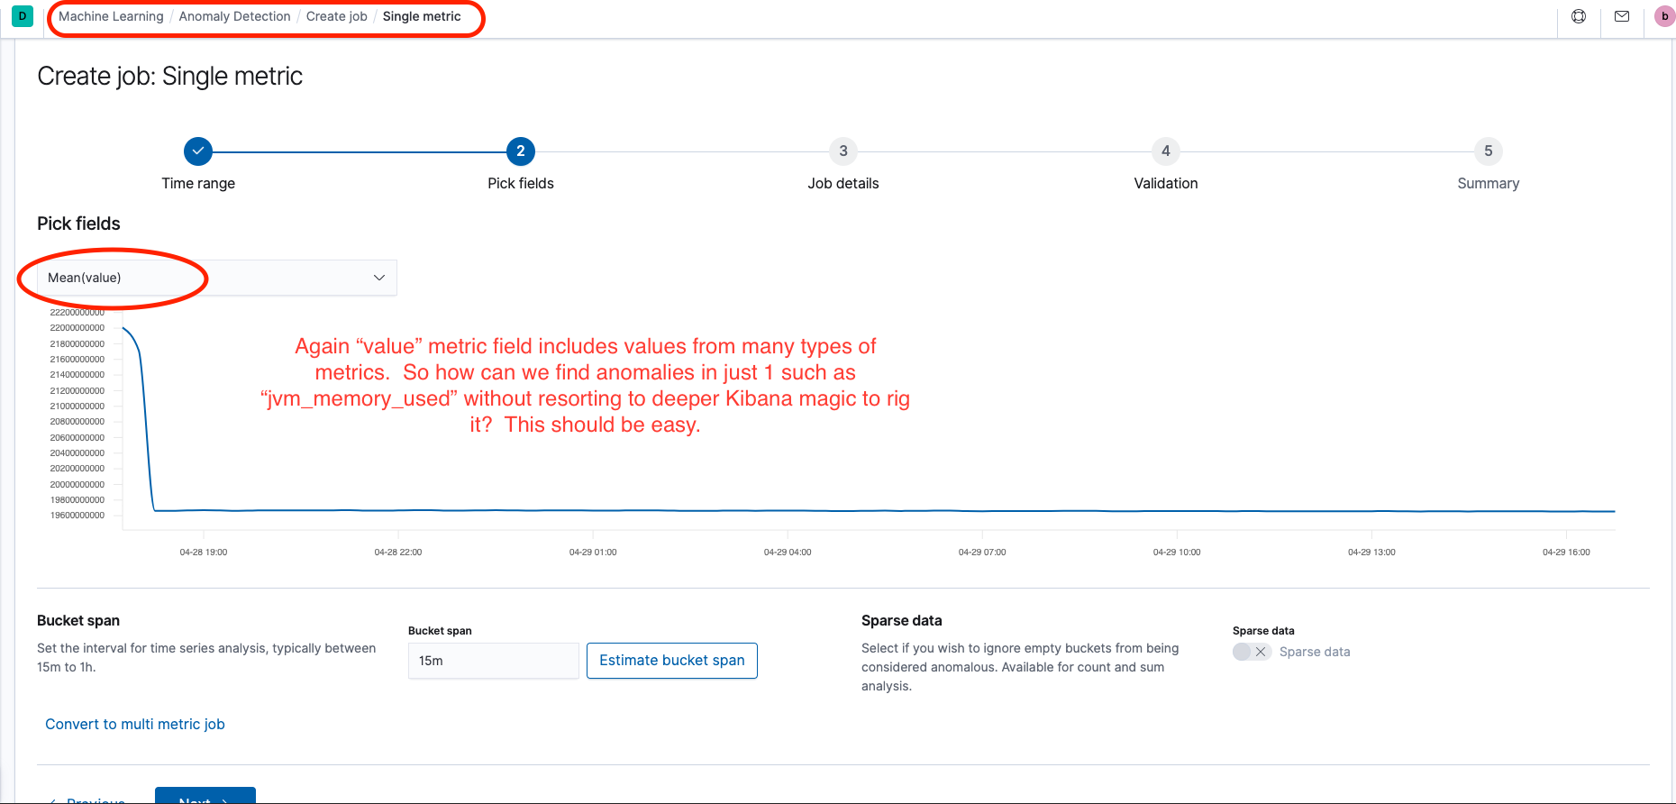
Task: Jump to step 5 circle Summary
Action: coord(1489,151)
